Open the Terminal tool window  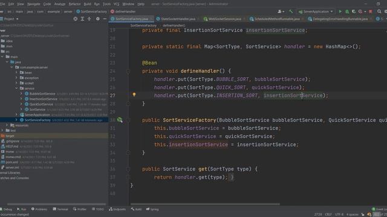click(60, 209)
